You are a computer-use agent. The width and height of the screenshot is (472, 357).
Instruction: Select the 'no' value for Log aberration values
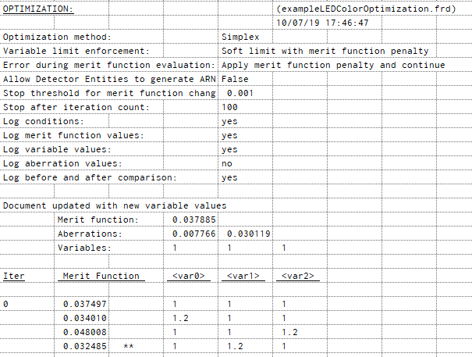[x=227, y=163]
